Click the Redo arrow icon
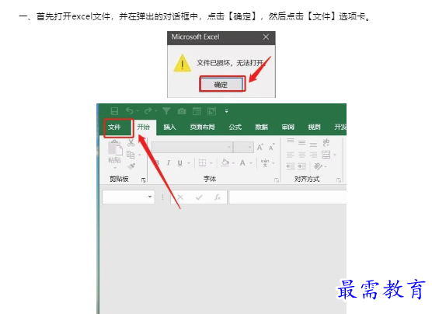432x314 pixels. [148, 111]
